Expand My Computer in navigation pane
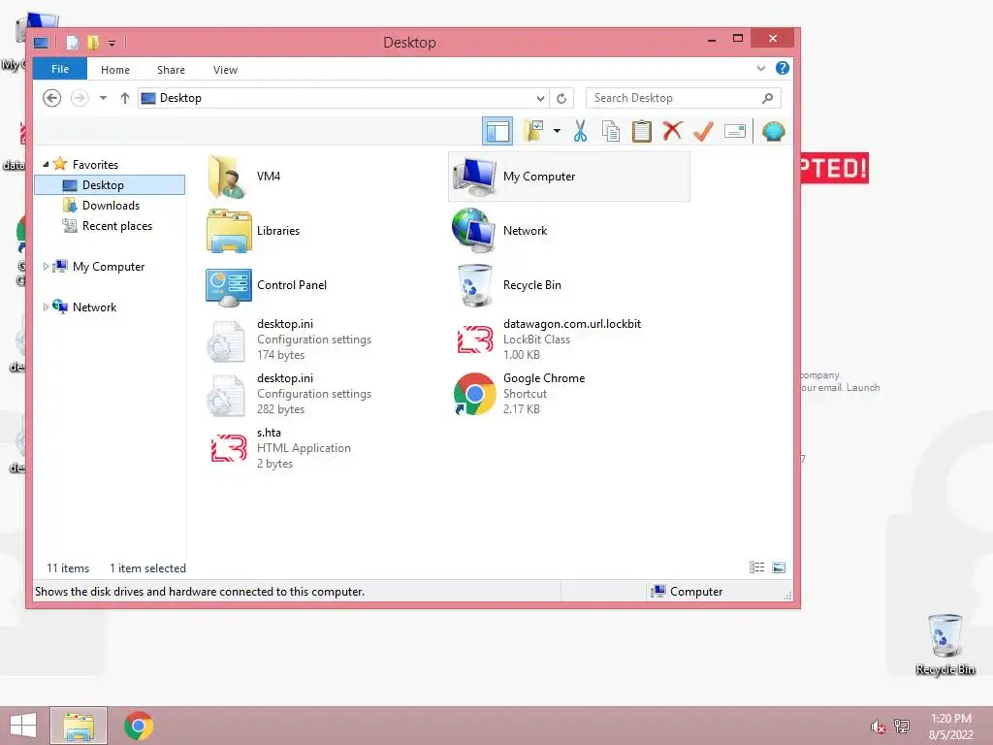993x745 pixels. click(x=46, y=267)
